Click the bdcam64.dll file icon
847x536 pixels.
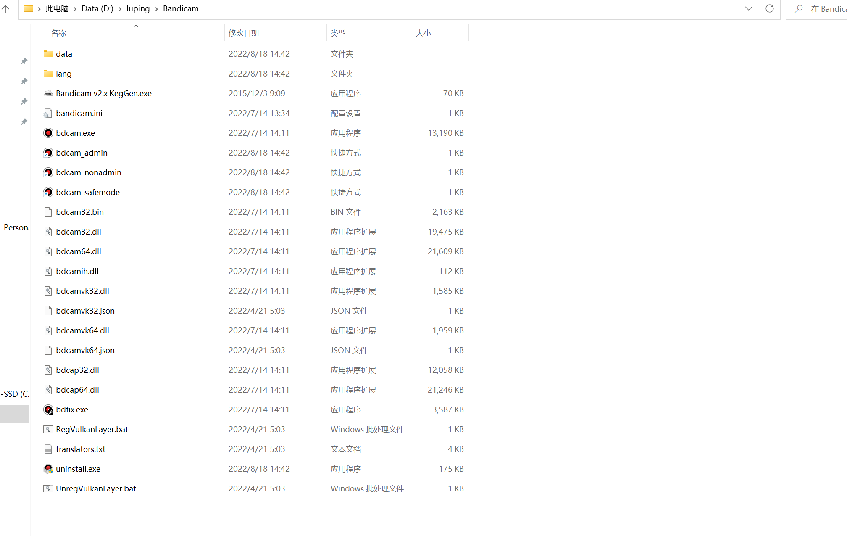click(x=48, y=251)
